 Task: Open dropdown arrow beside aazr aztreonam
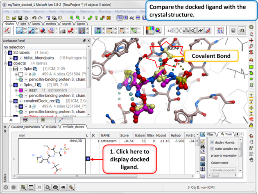[x=26, y=90]
